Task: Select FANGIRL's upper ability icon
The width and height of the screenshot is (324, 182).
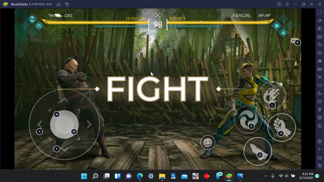Action: coord(277,26)
